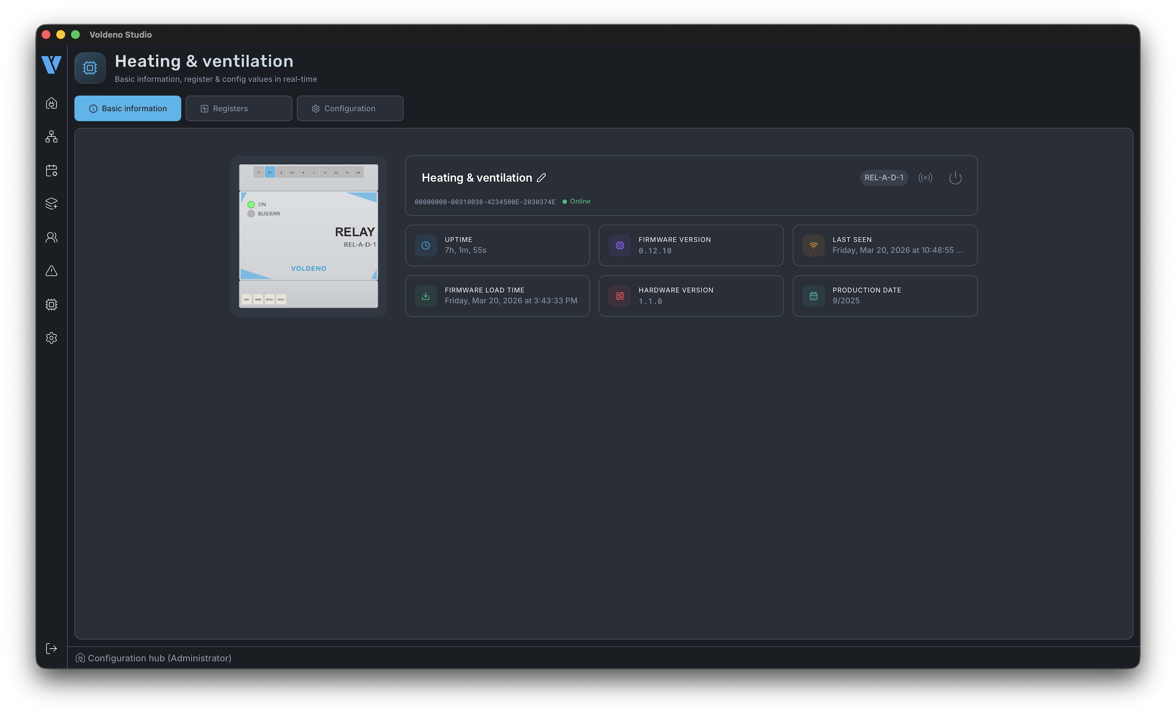This screenshot has height=716, width=1176.
Task: Open the scheduler calendar icon in the sidebar
Action: (x=51, y=170)
